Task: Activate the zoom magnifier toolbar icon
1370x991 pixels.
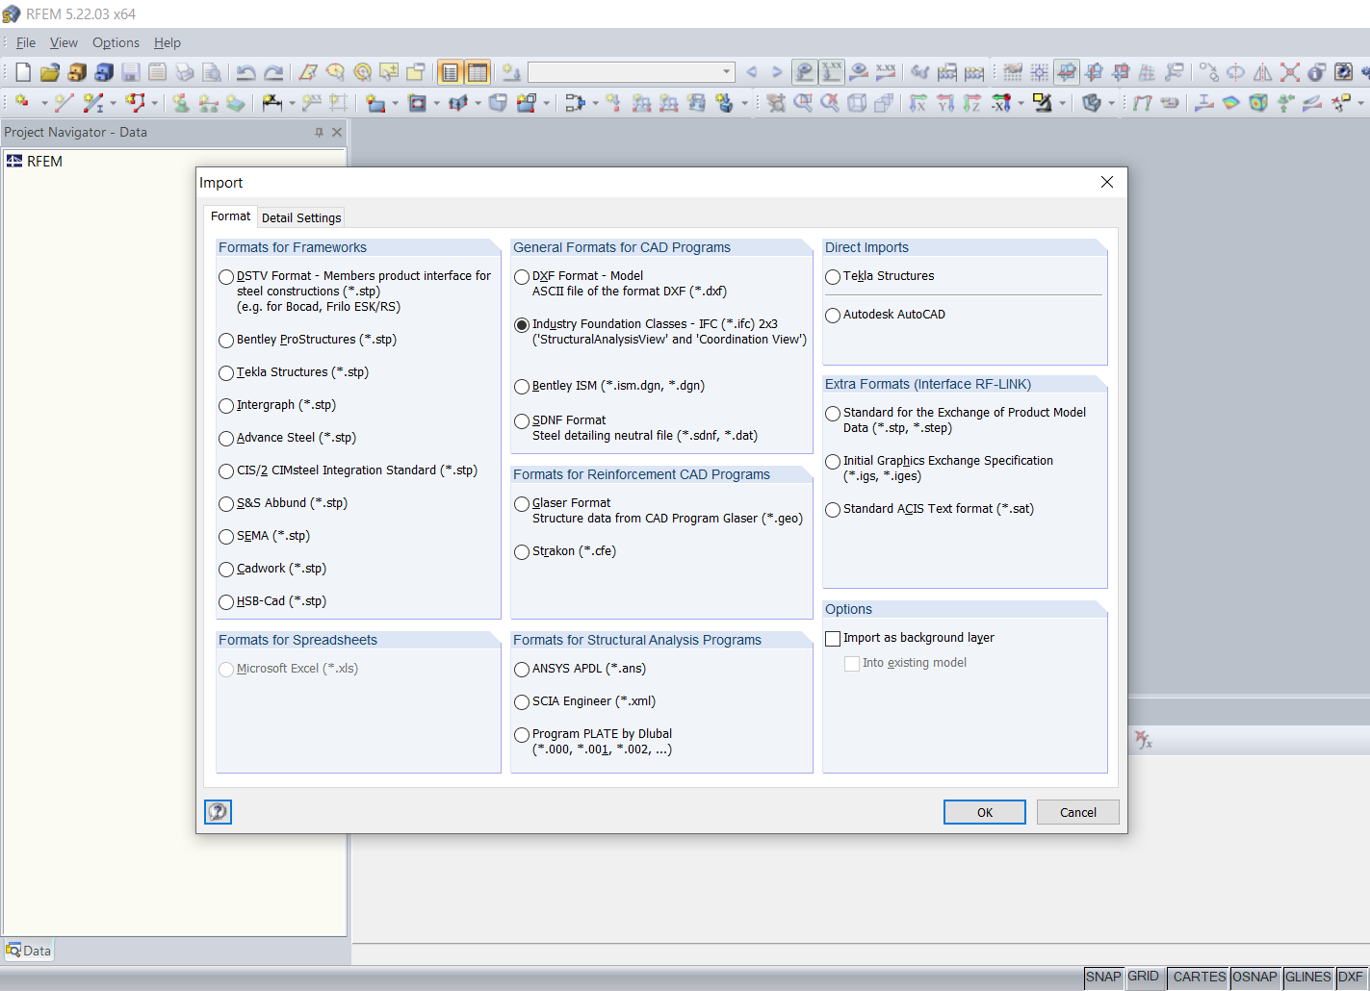Action: pos(336,71)
